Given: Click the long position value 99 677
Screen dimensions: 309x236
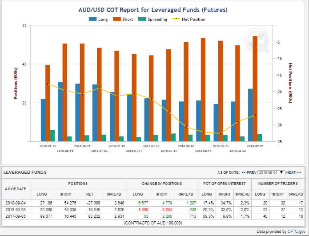Looking at the screenshot, I should coord(46,216).
